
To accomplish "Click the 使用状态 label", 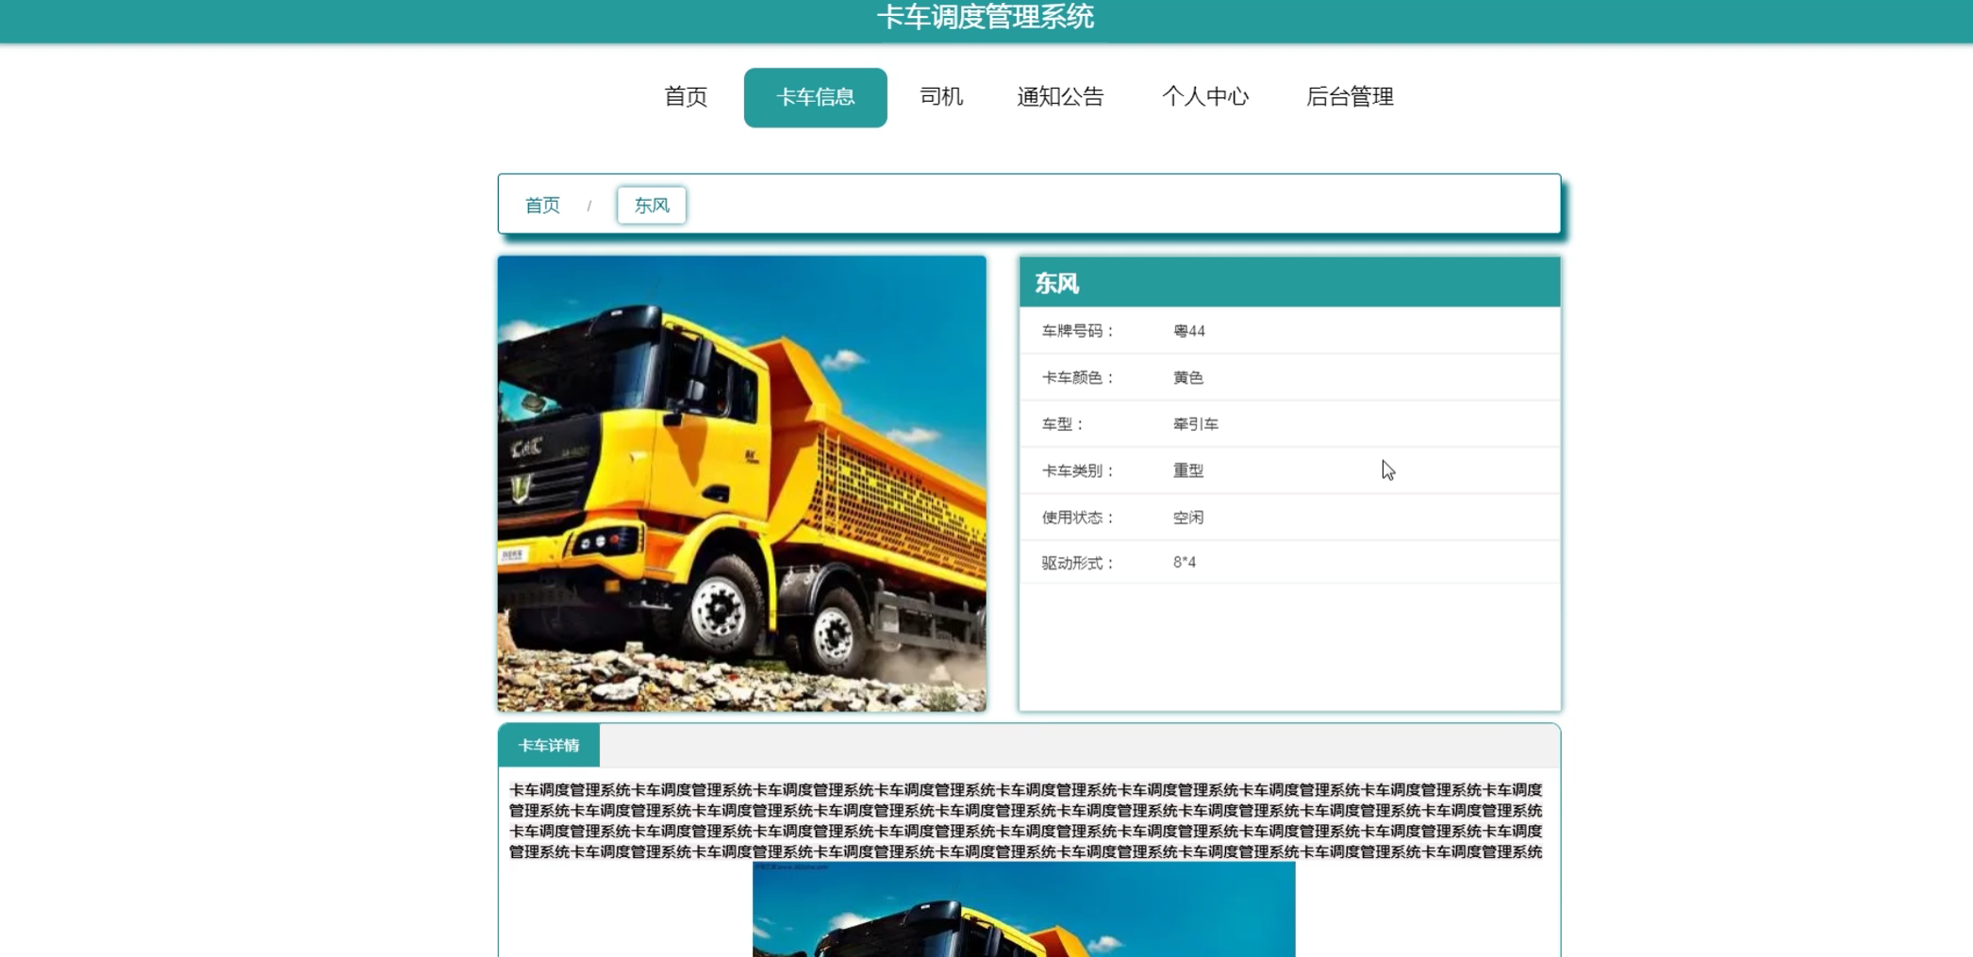I will pos(1078,518).
